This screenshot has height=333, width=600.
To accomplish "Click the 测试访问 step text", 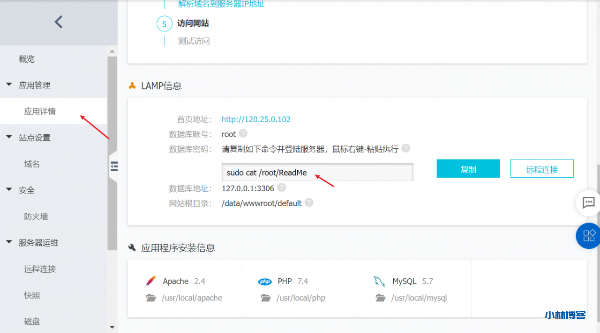I will coord(194,41).
